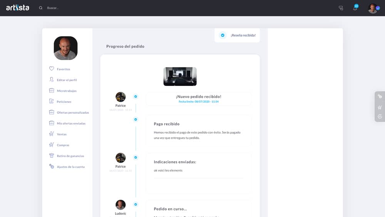Image resolution: width=385 pixels, height=217 pixels.
Task: Click the search magnifier icon
Action: (41, 8)
